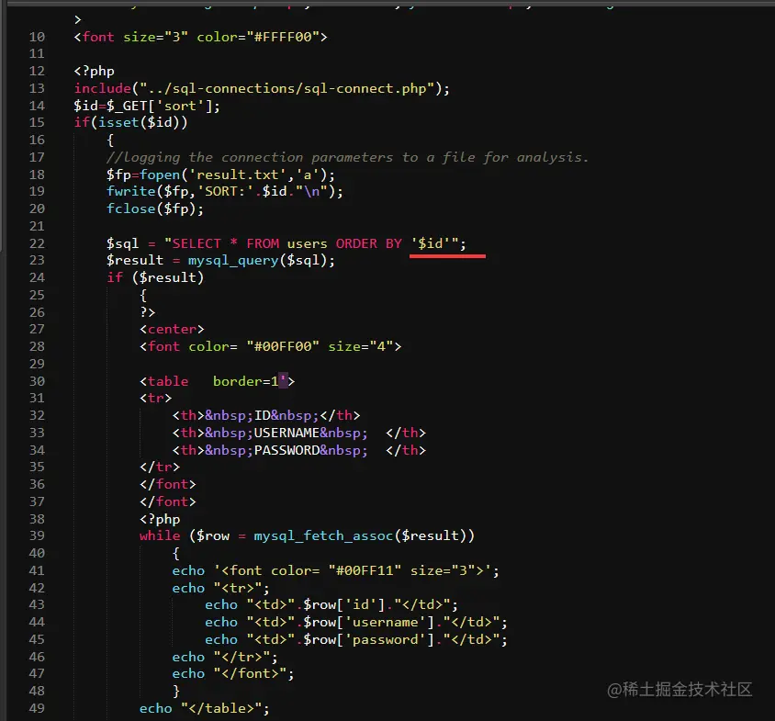The height and width of the screenshot is (721, 775).
Task: Click fwrite on line 19
Action: coord(131,192)
